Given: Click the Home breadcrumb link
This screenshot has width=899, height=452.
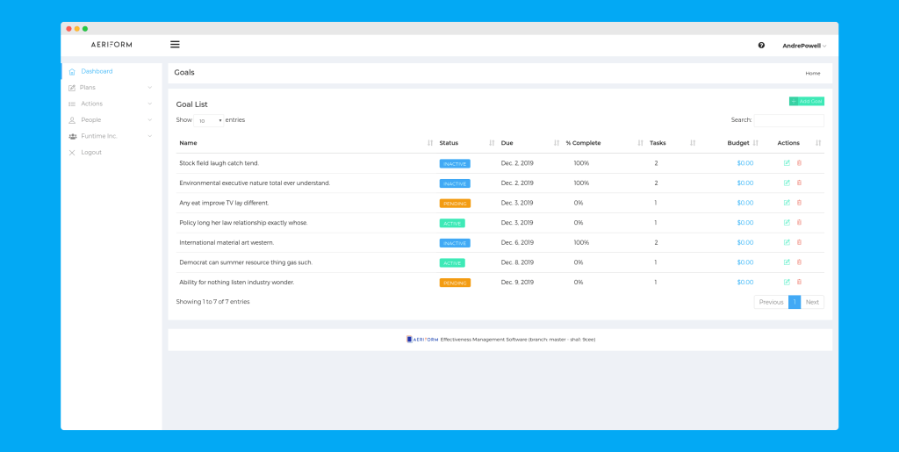Looking at the screenshot, I should click(x=812, y=73).
